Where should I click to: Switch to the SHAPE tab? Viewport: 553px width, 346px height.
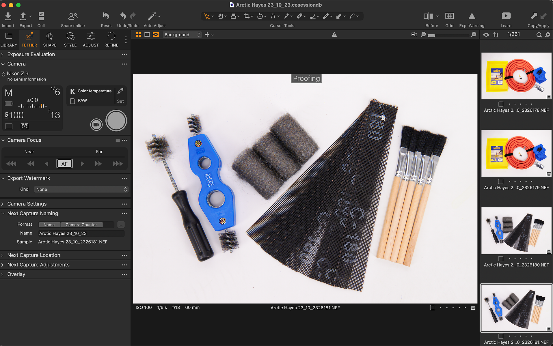point(50,40)
